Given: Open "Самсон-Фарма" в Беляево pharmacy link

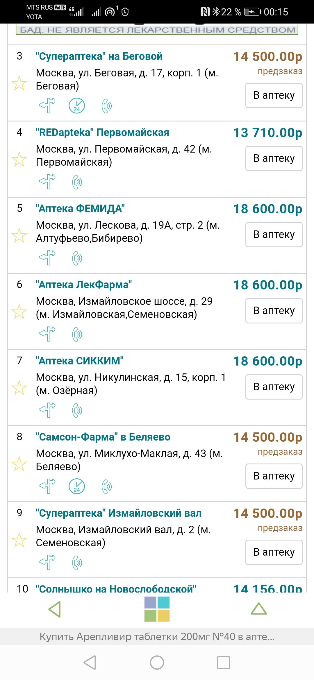Looking at the screenshot, I should tap(103, 437).
